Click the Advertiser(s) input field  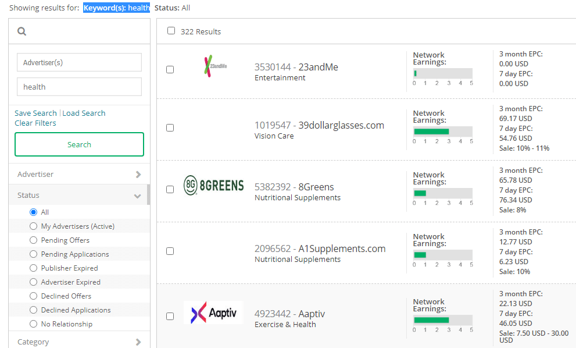[79, 62]
